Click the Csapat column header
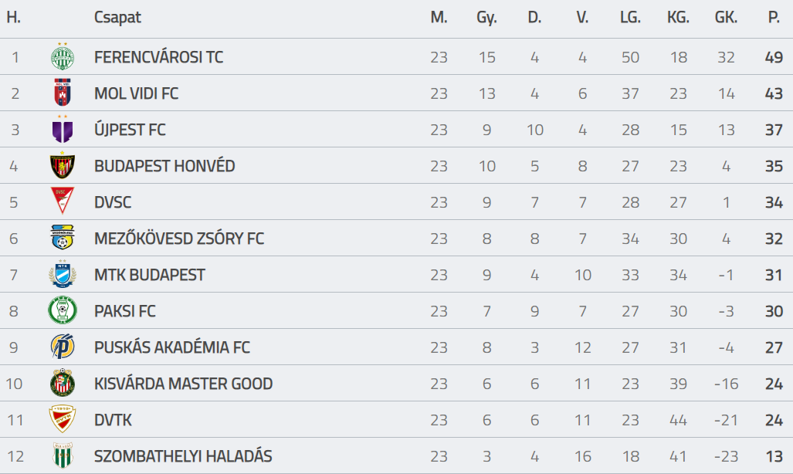This screenshot has width=793, height=474. 117,18
